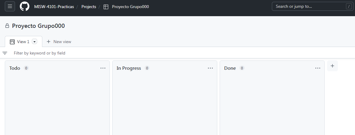Focus the Search or jump to field
This screenshot has width=355, height=135.
(x=312, y=6)
